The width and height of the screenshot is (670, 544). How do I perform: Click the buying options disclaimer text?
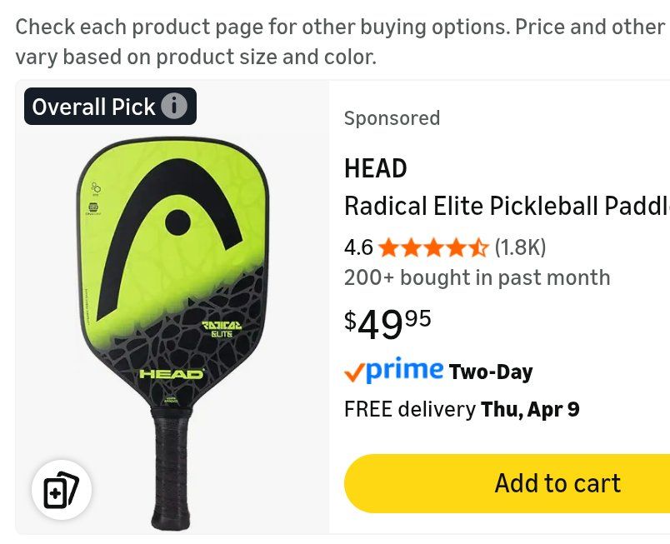(340, 42)
